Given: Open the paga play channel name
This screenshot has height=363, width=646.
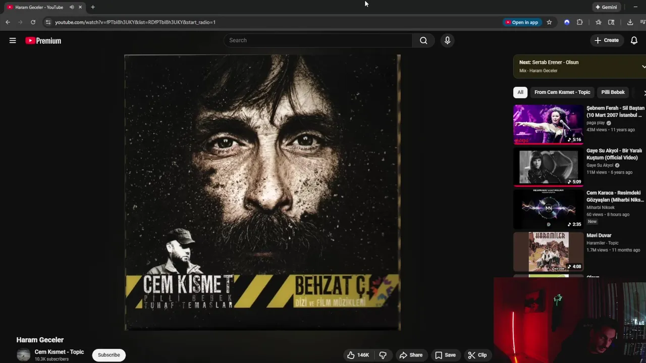Looking at the screenshot, I should tap(596, 123).
